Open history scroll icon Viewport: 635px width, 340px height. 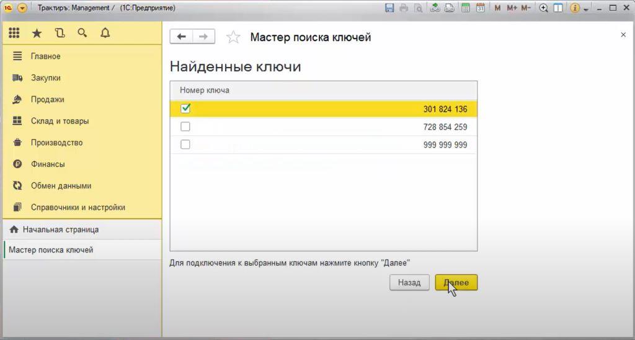point(60,34)
